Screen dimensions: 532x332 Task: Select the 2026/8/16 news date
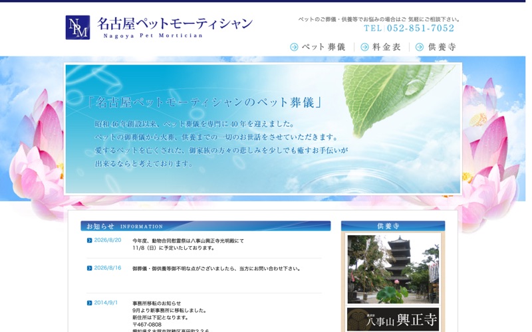pyautogui.click(x=108, y=268)
